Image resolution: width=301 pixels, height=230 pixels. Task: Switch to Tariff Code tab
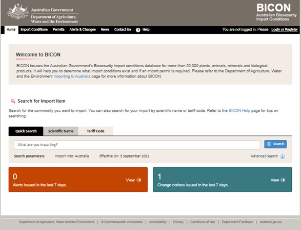pyautogui.click(x=95, y=131)
